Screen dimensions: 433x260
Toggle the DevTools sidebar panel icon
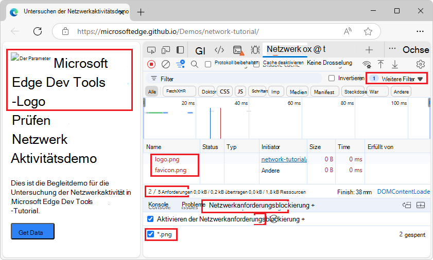(180, 50)
